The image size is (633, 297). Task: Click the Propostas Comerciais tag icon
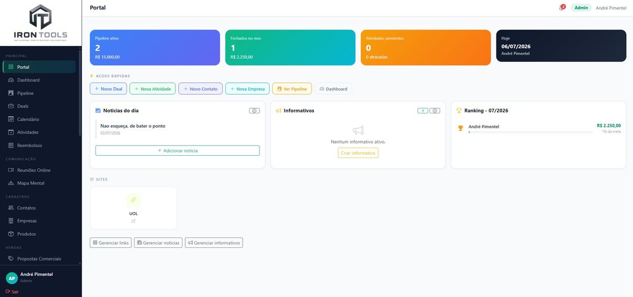point(11,258)
